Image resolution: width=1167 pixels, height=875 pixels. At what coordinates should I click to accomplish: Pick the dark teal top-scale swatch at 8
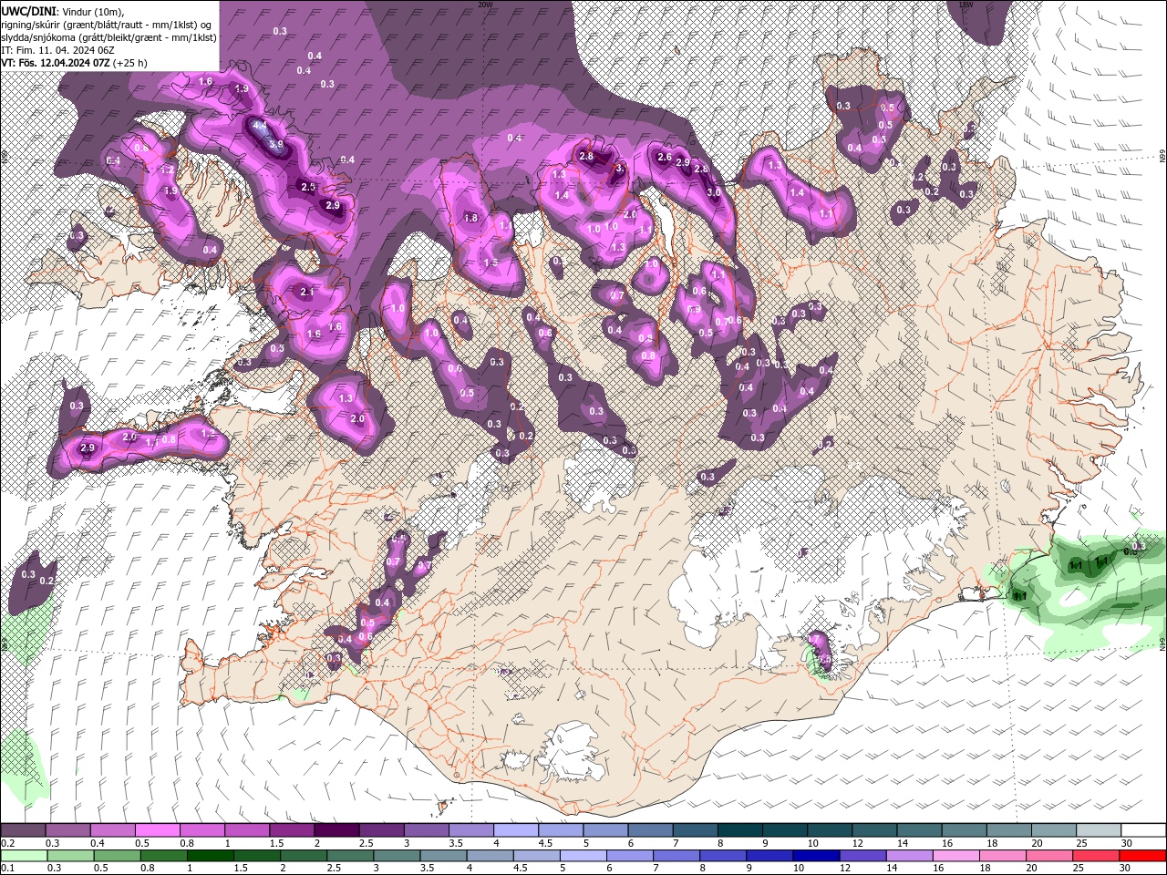click(x=740, y=830)
